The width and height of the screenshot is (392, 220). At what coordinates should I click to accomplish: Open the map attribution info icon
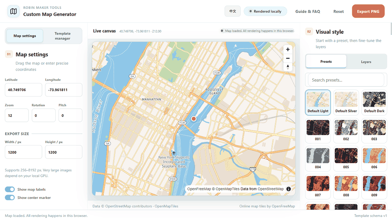pyautogui.click(x=288, y=189)
